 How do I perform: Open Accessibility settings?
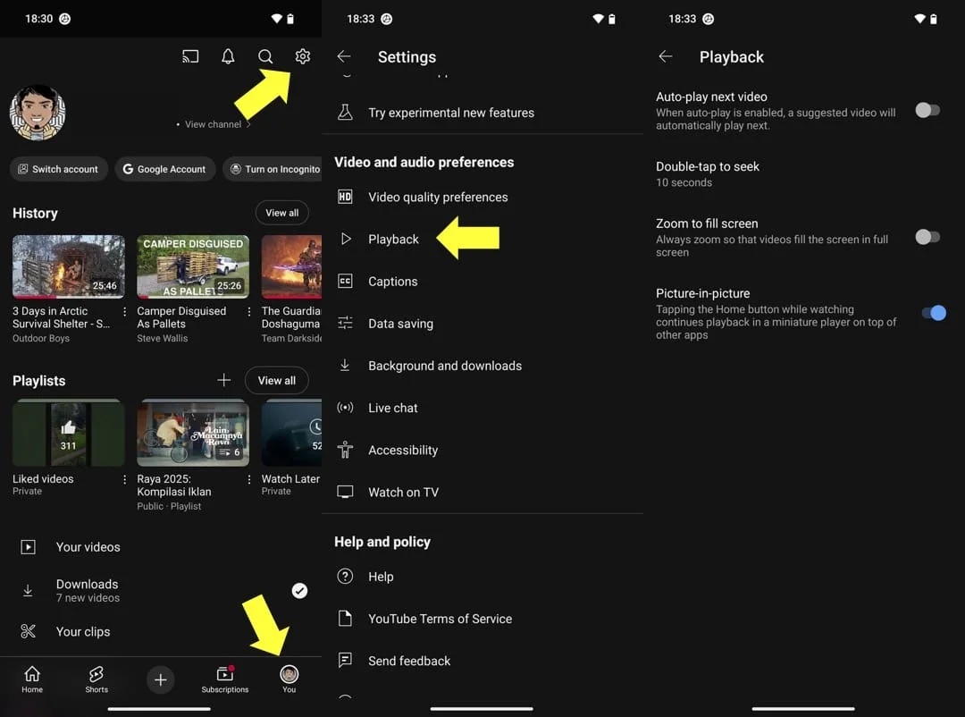point(482,451)
